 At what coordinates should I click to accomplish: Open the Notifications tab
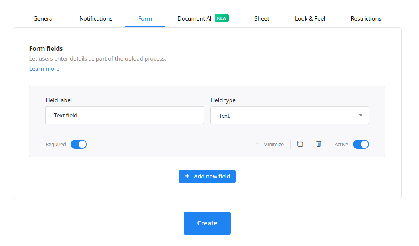click(96, 18)
